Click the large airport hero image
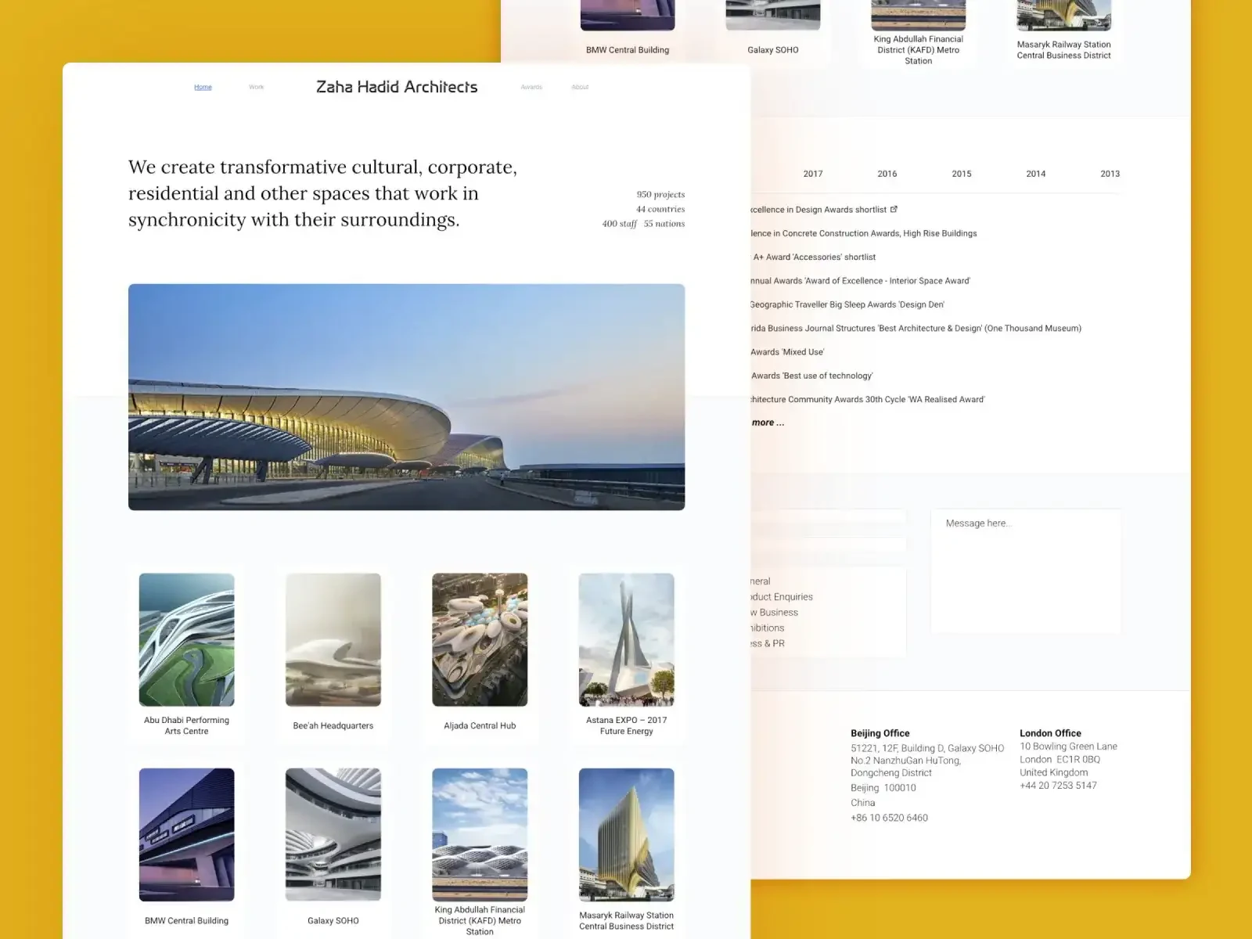Image resolution: width=1252 pixels, height=939 pixels. coord(406,397)
